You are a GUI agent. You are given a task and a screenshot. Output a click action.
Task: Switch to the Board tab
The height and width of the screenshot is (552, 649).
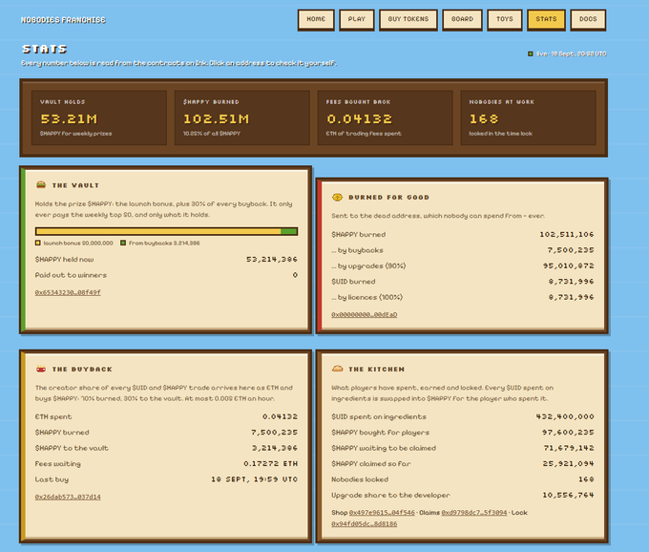coord(462,19)
